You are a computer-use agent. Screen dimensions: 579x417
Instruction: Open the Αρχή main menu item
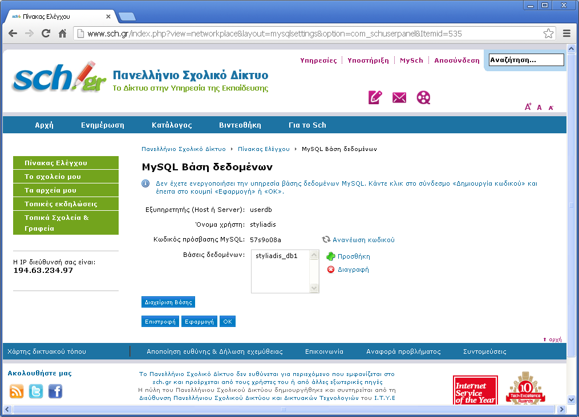click(44, 125)
